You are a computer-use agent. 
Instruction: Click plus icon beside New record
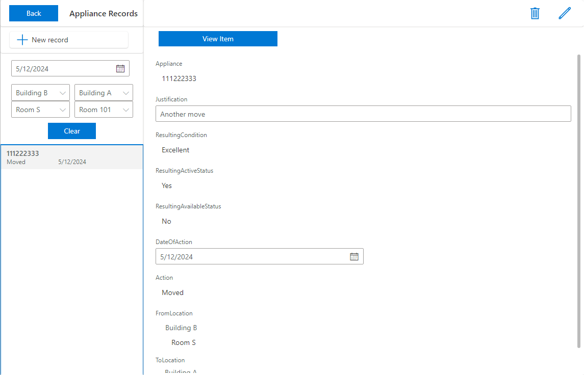(22, 40)
